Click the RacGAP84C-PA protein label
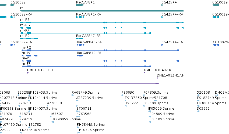The height and width of the screenshot is (134, 229). pos(89,42)
